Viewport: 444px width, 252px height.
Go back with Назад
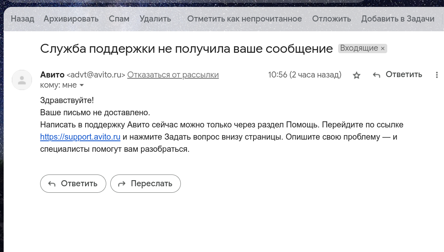tap(22, 19)
